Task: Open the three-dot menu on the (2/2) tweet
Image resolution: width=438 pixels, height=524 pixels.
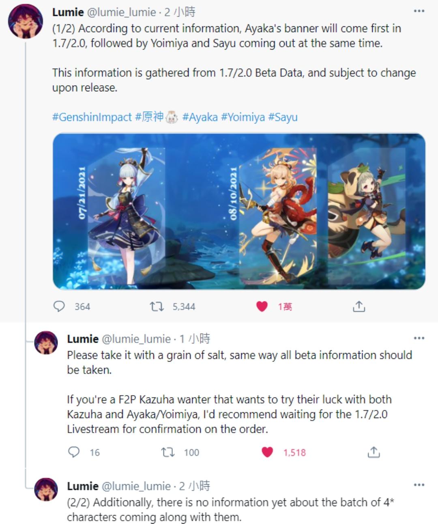Action: click(419, 485)
